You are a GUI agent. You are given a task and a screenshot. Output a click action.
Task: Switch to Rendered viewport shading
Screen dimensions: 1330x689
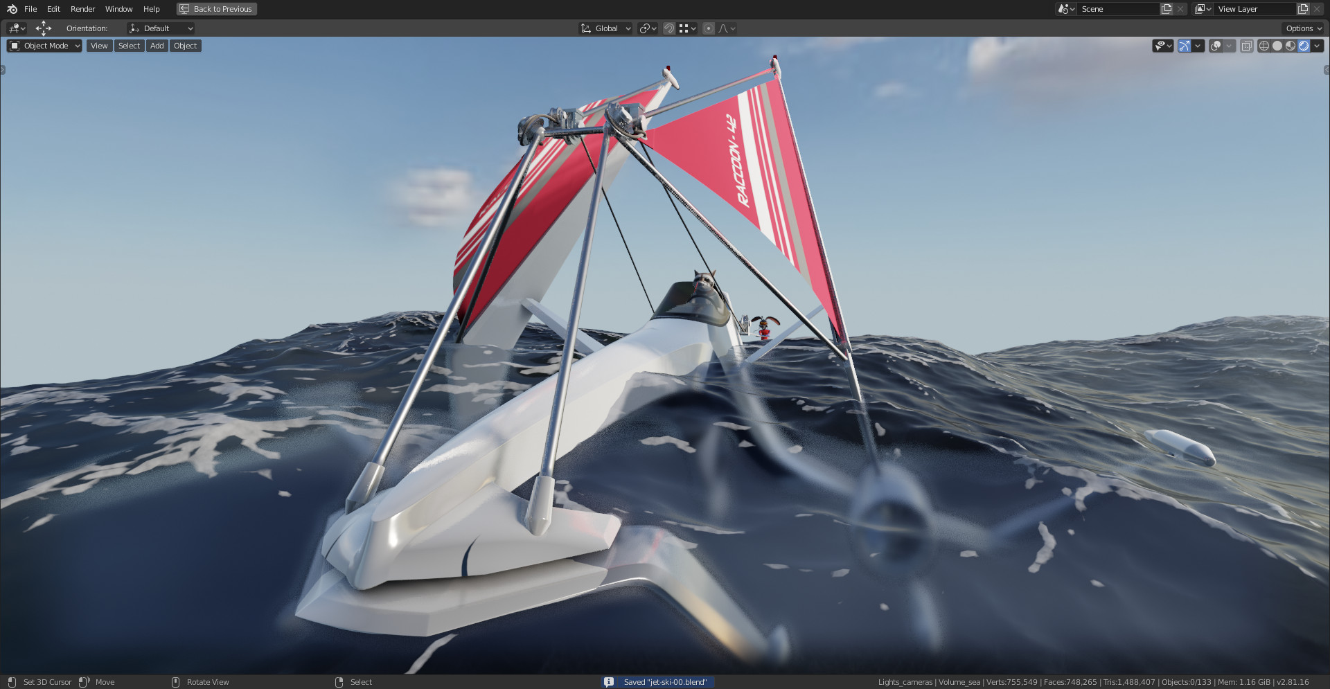point(1304,46)
